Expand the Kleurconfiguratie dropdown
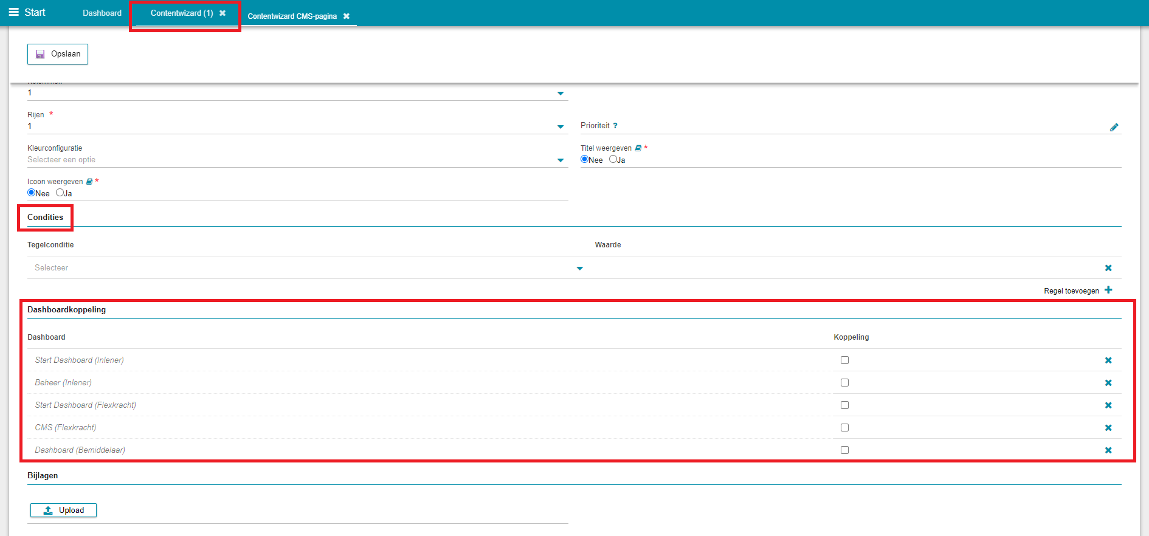The width and height of the screenshot is (1149, 536). click(x=560, y=160)
